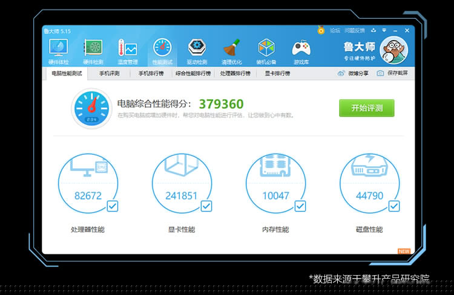Click the processor performance circle showing 82672
Image resolution: width=454 pixels, height=295 pixels.
[x=88, y=183]
